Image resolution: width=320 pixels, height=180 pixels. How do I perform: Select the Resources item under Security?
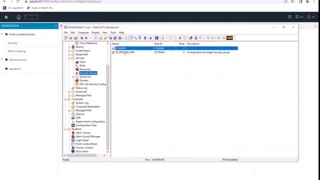[85, 69]
